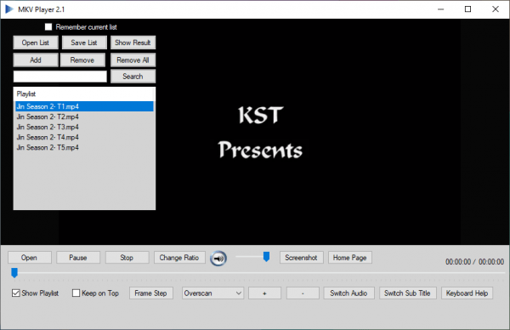Maximize the MKV Player window
Image resolution: width=510 pixels, height=330 pixels.
467,9
